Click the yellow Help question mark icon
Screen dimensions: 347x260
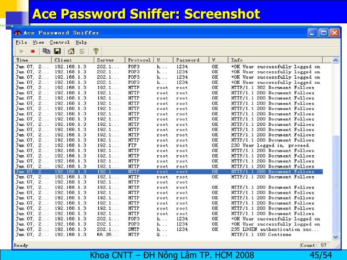coord(96,51)
